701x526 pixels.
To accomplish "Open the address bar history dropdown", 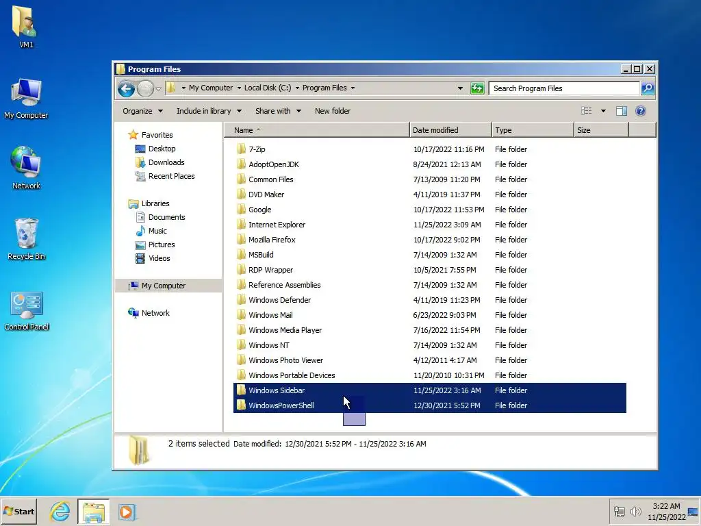I will point(460,88).
